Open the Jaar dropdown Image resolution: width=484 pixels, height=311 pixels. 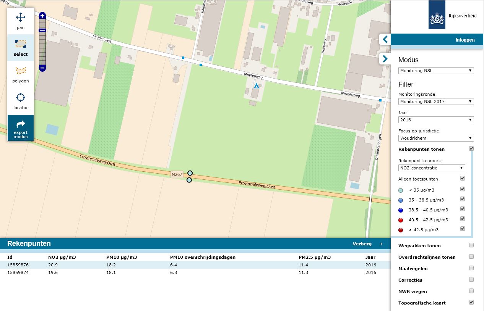coord(436,120)
